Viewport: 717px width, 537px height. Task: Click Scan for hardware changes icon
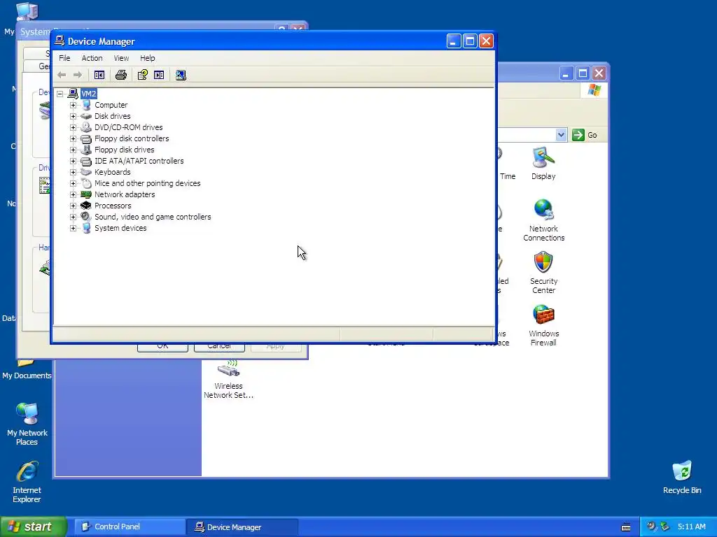(x=181, y=75)
